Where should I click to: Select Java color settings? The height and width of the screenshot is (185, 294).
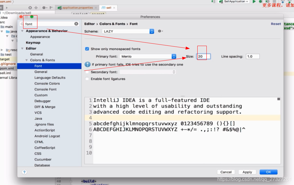(38, 118)
